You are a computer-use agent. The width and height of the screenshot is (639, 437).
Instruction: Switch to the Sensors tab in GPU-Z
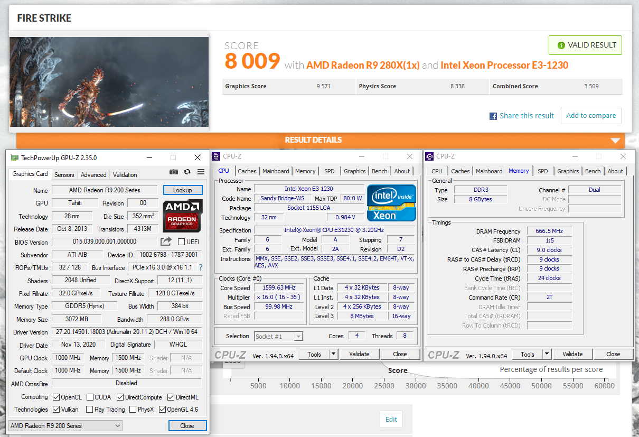pos(64,175)
